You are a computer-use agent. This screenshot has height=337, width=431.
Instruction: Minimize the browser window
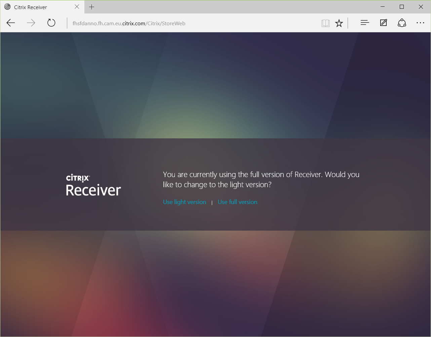(383, 7)
